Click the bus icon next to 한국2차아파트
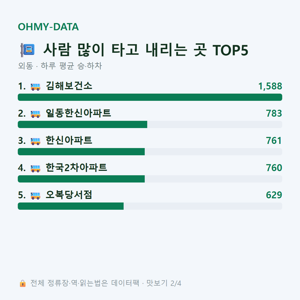This screenshot has height=300, width=300. click(x=35, y=168)
